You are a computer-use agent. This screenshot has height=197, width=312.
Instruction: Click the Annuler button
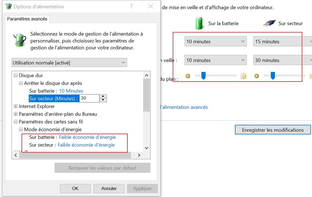click(x=109, y=188)
